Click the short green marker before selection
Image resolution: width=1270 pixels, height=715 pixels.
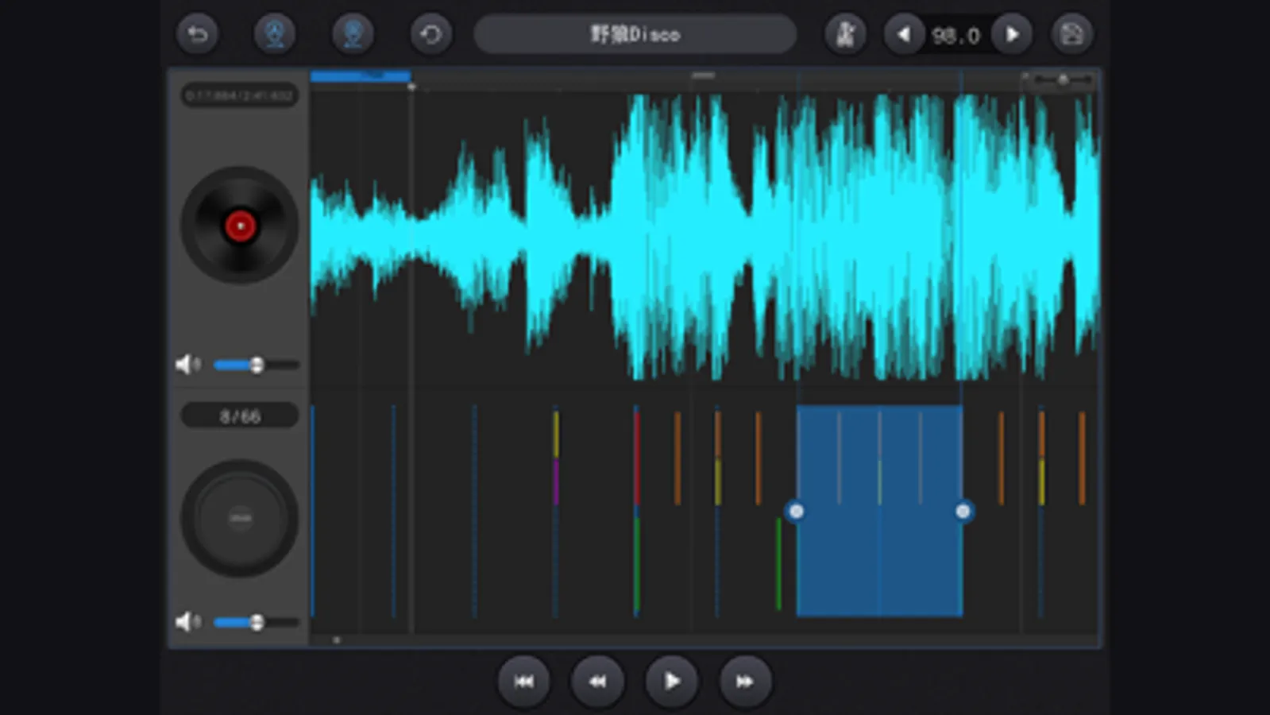778,563
